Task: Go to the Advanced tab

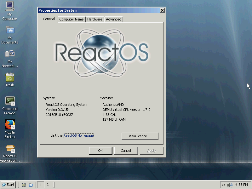Action: (113, 19)
